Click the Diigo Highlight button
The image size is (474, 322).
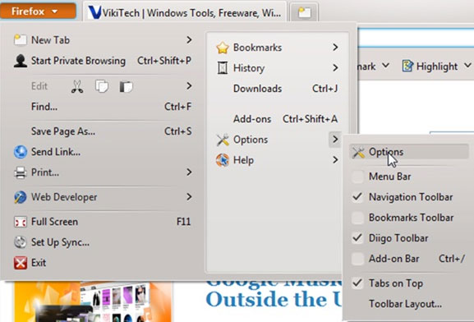[x=430, y=66]
